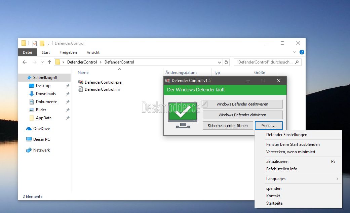350x213 pixels.
Task: Select the DefenderControl.exe file name
Action: coord(103,82)
